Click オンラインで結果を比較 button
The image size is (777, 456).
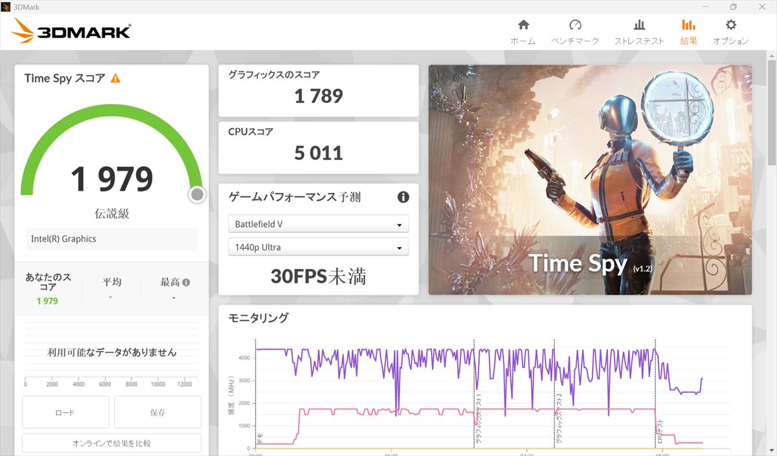click(x=111, y=443)
